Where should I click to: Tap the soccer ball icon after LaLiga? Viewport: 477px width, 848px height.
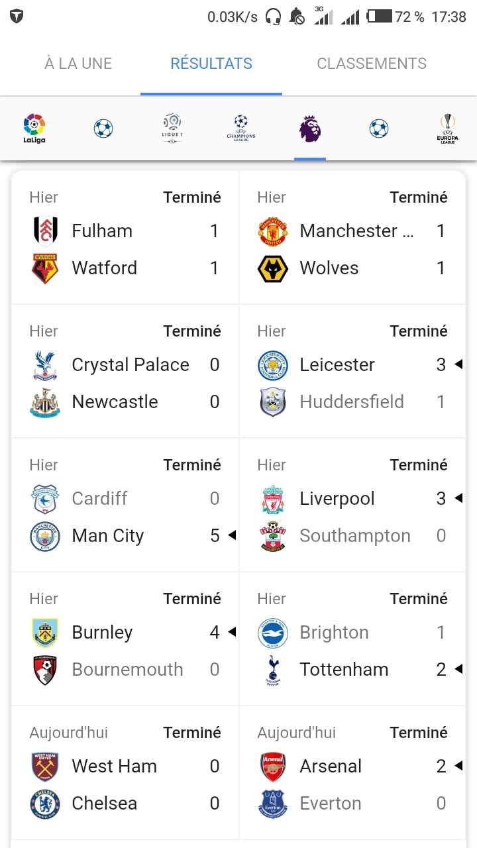103,129
